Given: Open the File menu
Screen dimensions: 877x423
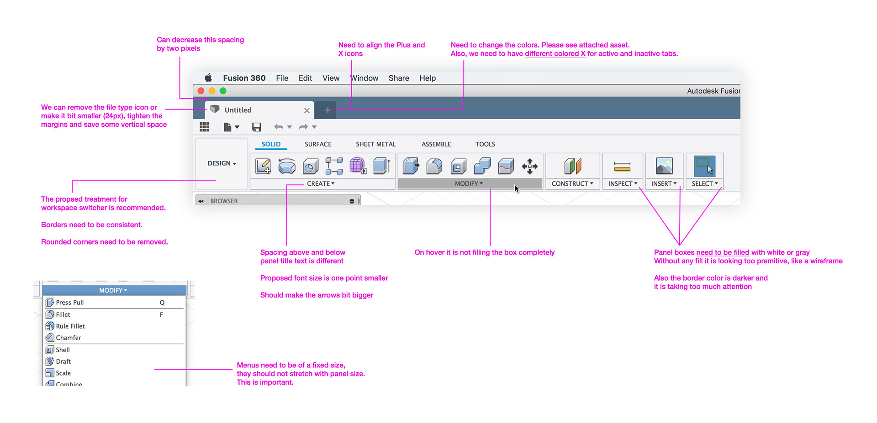Looking at the screenshot, I should coord(282,78).
